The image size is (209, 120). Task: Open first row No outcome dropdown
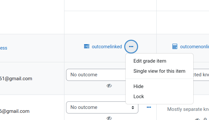pyautogui.click(x=96, y=75)
